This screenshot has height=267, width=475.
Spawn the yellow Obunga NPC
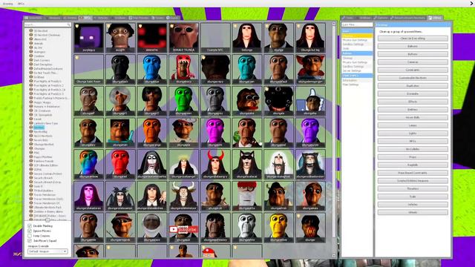click(278, 228)
